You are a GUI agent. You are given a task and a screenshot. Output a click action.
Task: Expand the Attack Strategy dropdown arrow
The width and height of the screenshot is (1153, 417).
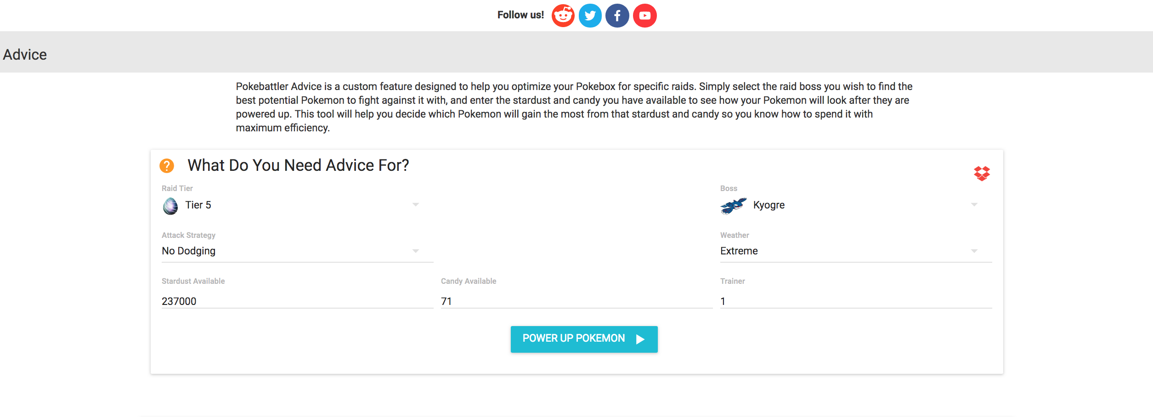coord(415,251)
